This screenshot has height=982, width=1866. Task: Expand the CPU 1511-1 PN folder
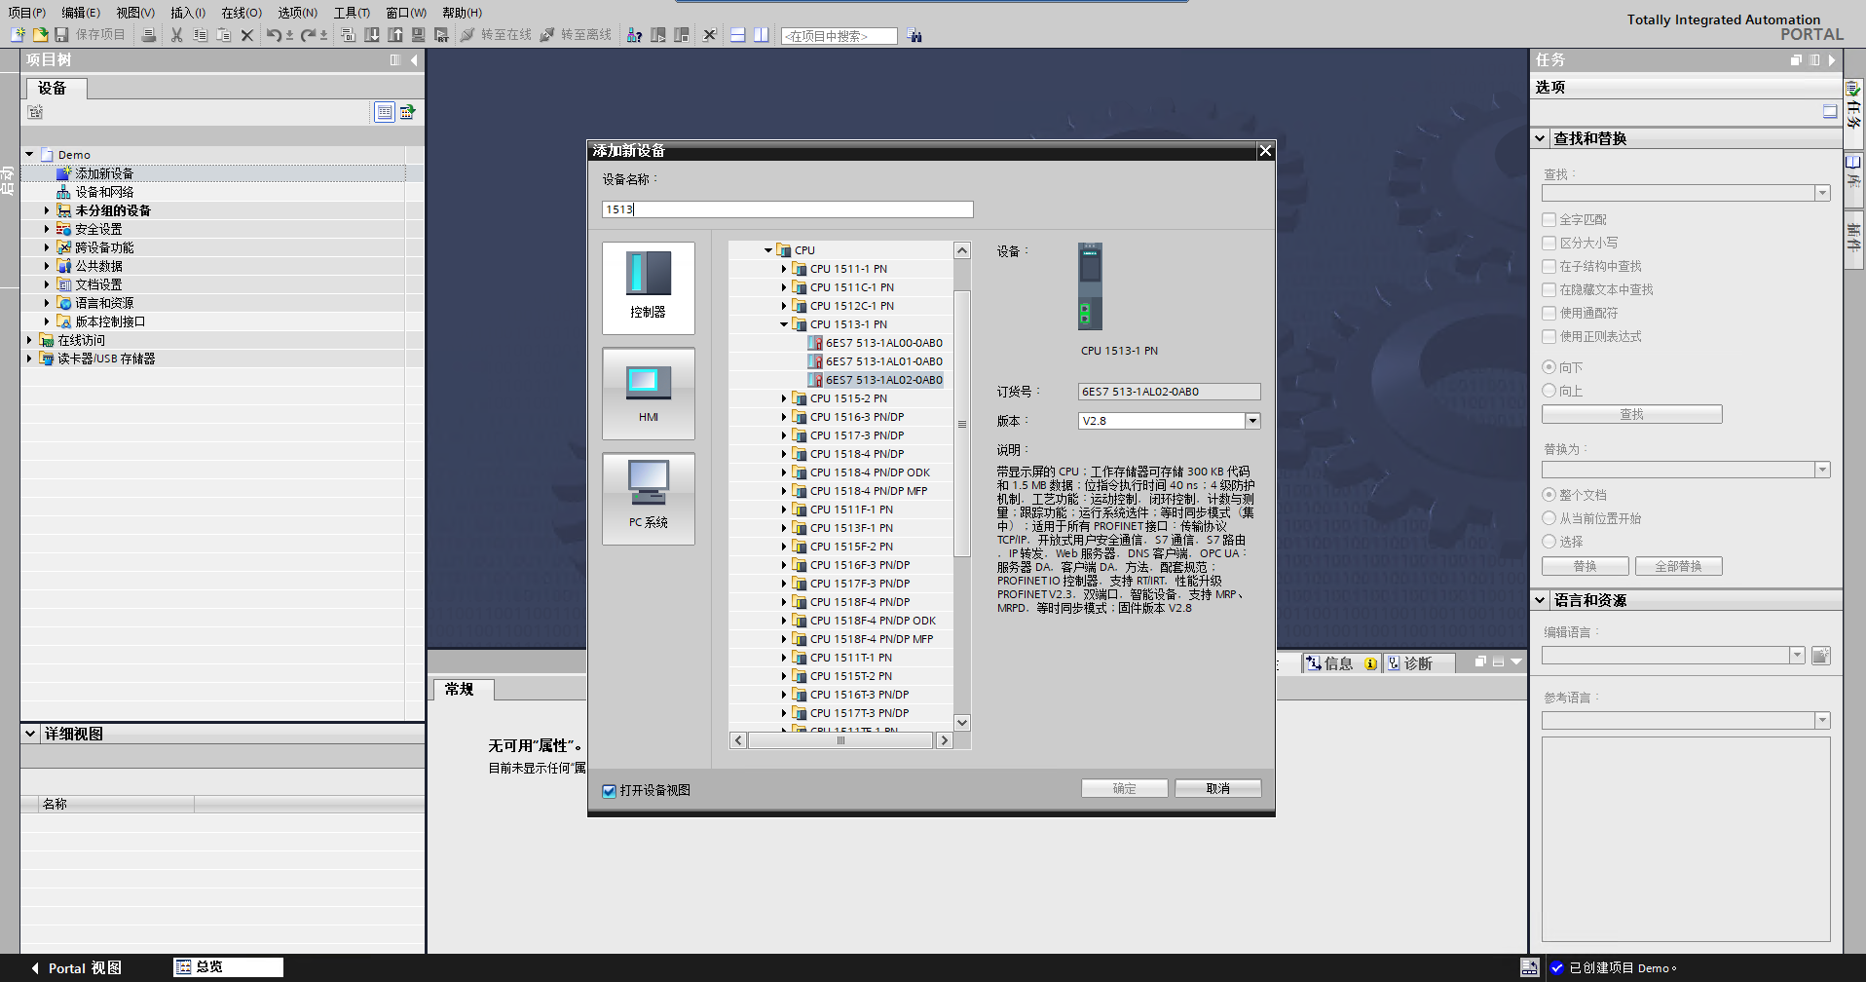pyautogui.click(x=783, y=269)
